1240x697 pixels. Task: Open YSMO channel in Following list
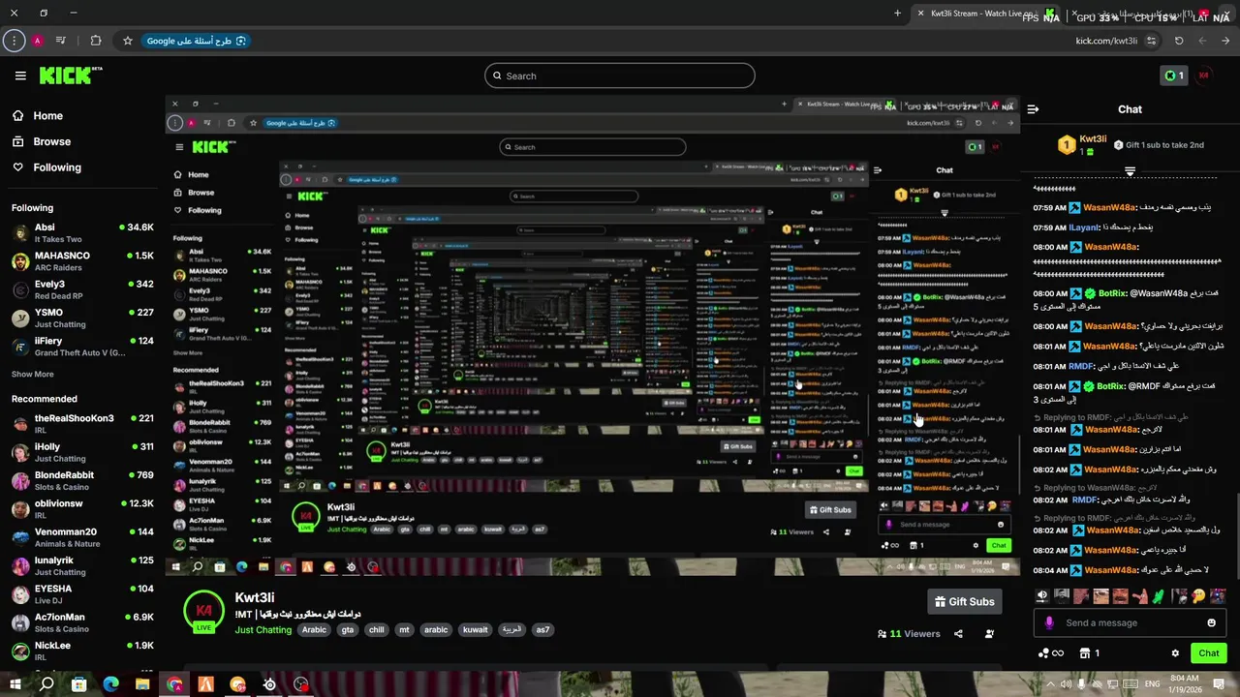click(82, 318)
